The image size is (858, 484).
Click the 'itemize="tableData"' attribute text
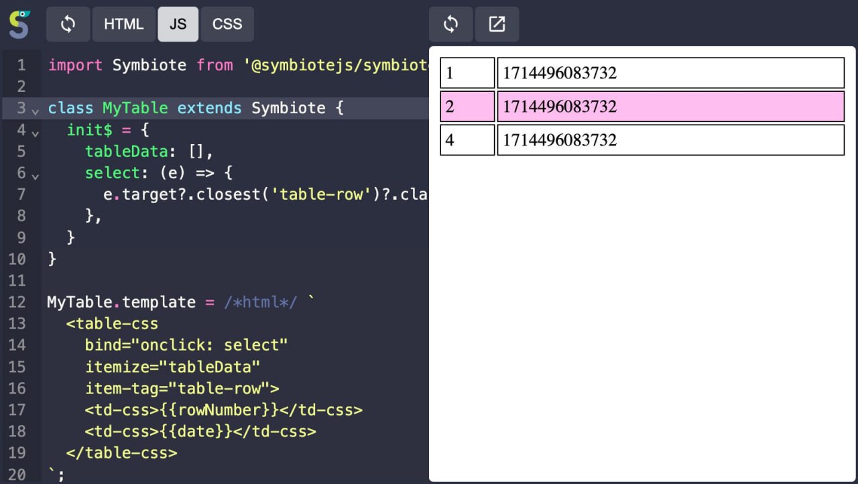tap(172, 367)
